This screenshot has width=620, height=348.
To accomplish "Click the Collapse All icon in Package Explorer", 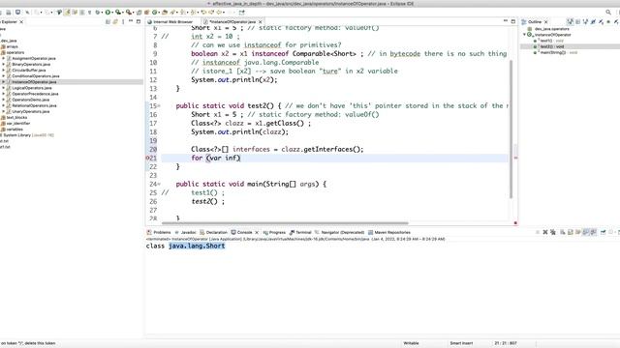I will coord(108,21).
